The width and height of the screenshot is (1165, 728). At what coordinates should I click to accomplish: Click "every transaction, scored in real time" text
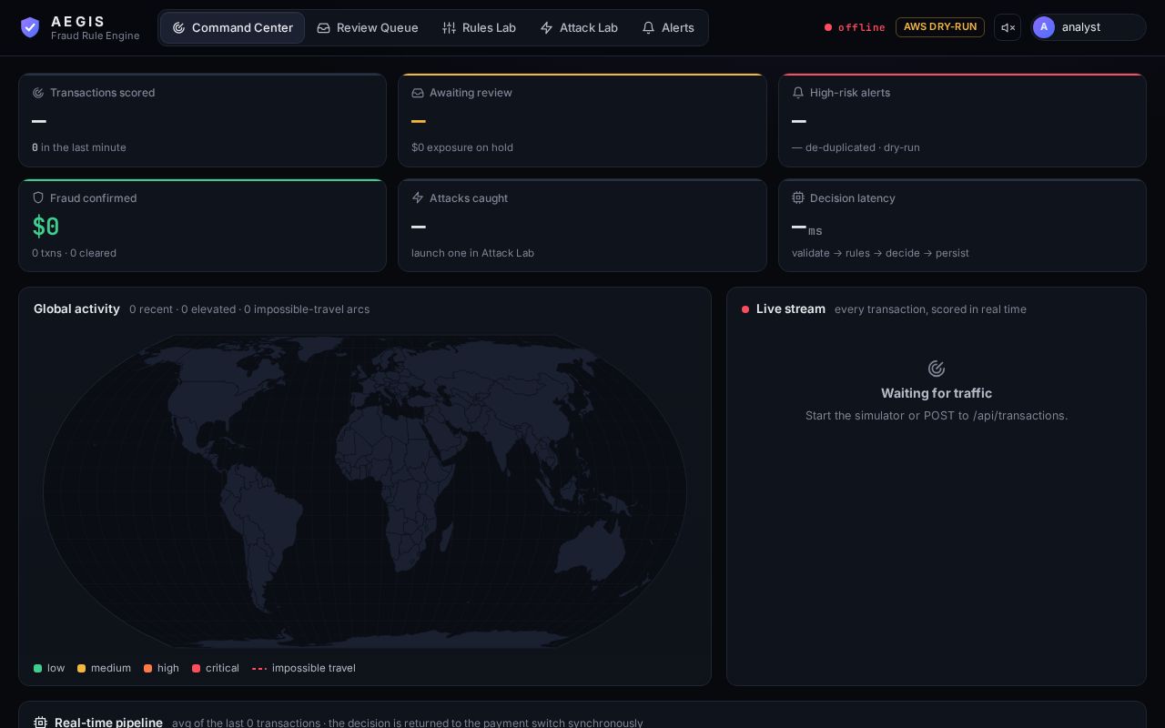pyautogui.click(x=930, y=309)
